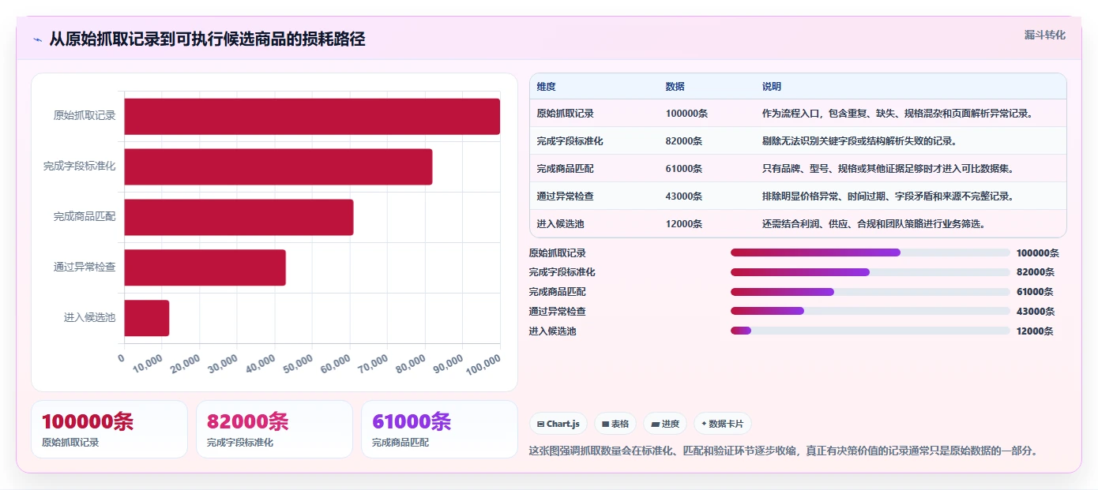Click the 原始抓取记录 bar in the chart

pos(312,116)
